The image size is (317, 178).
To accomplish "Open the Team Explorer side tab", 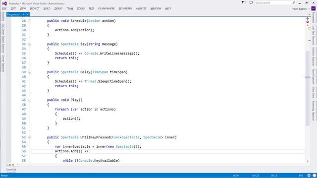I will click(314, 76).
